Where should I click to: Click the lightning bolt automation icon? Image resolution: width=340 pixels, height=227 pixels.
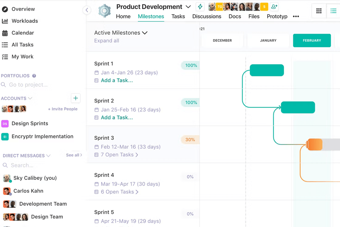[x=200, y=6]
